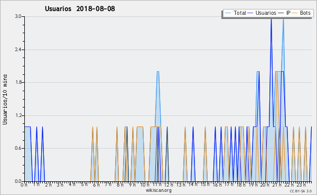
Task: Click the '21 h' x-axis label
Action: (x=277, y=184)
